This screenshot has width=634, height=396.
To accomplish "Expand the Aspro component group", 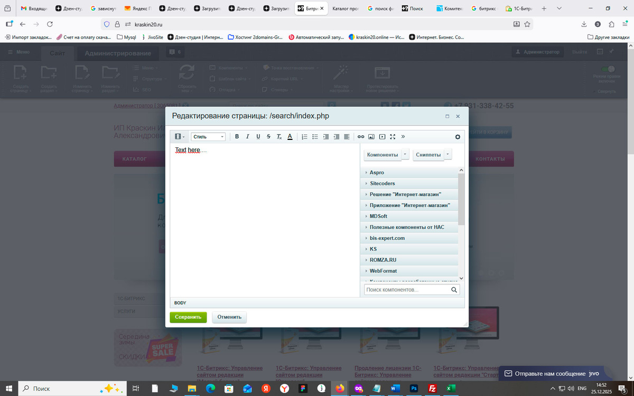I will coord(409,173).
